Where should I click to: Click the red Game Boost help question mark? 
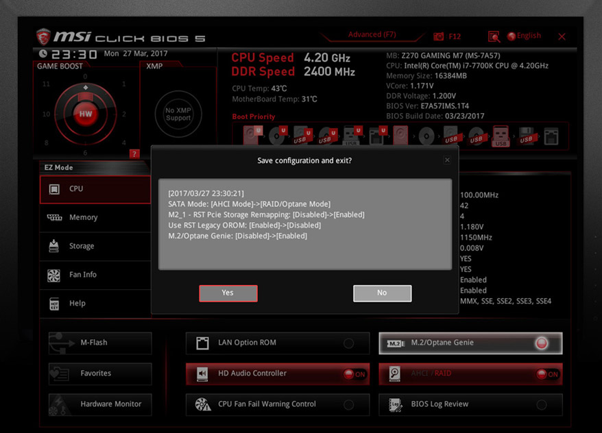point(134,153)
